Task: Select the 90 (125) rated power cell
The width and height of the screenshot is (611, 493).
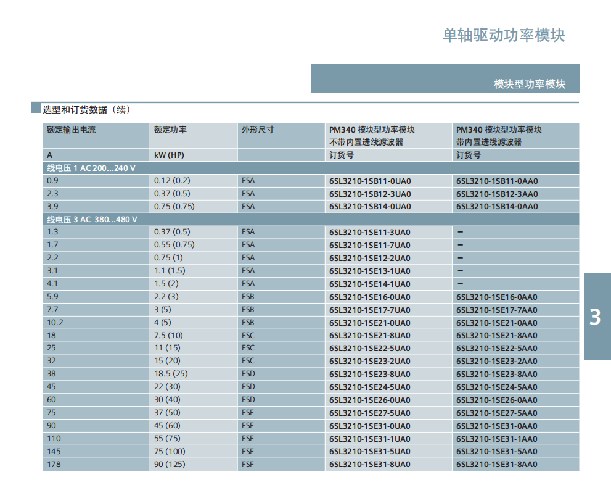Action: click(170, 465)
